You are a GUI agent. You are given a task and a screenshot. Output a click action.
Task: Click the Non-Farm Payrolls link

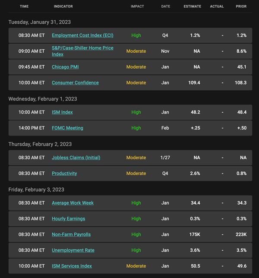coord(71,234)
